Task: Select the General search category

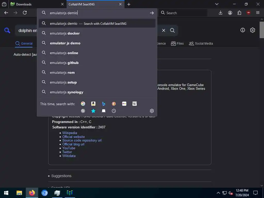Action: coord(24,43)
